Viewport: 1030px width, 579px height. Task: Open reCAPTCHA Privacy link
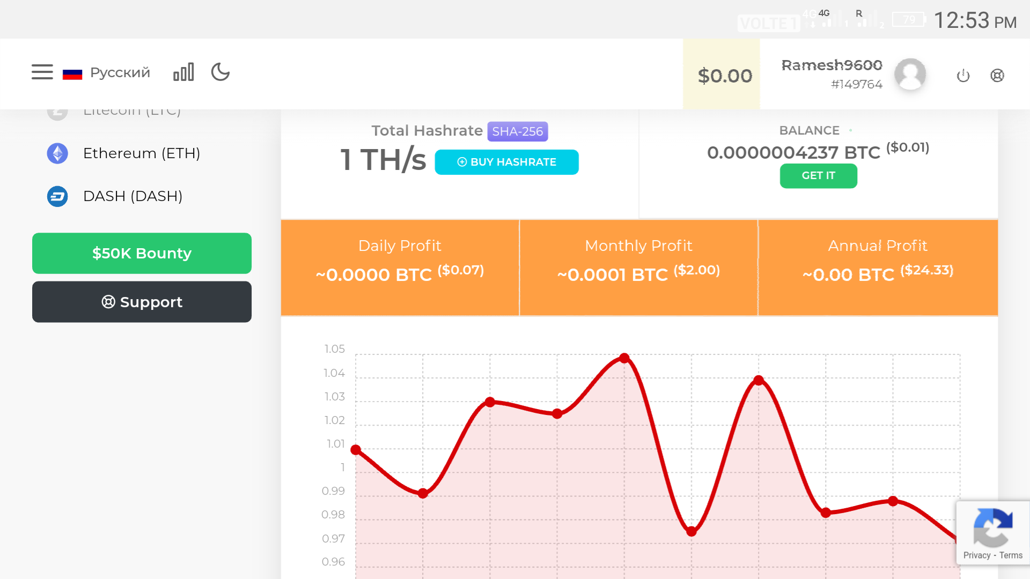(x=976, y=555)
